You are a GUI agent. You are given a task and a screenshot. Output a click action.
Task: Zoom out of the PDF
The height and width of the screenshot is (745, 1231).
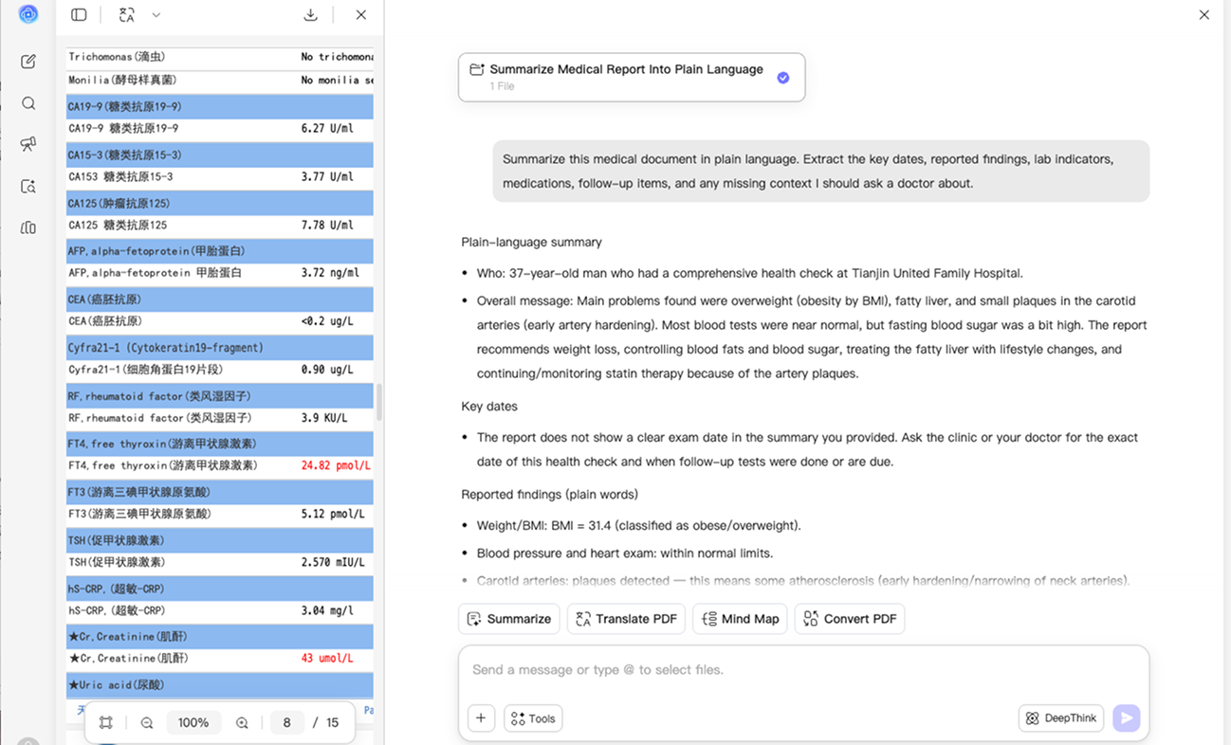147,722
